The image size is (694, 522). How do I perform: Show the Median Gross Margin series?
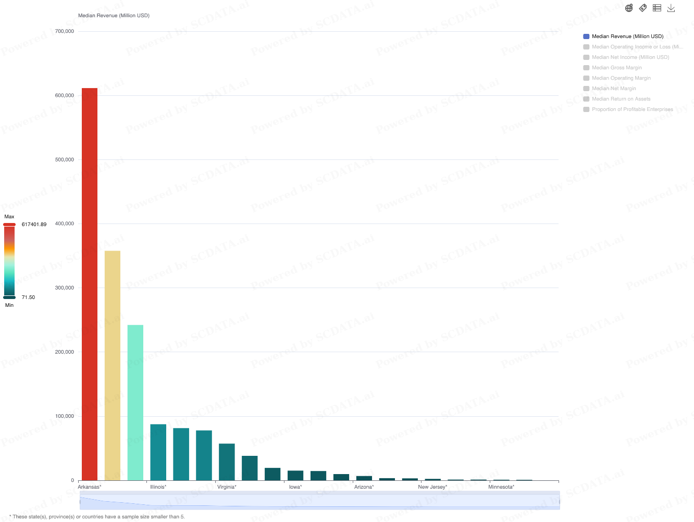pos(612,68)
